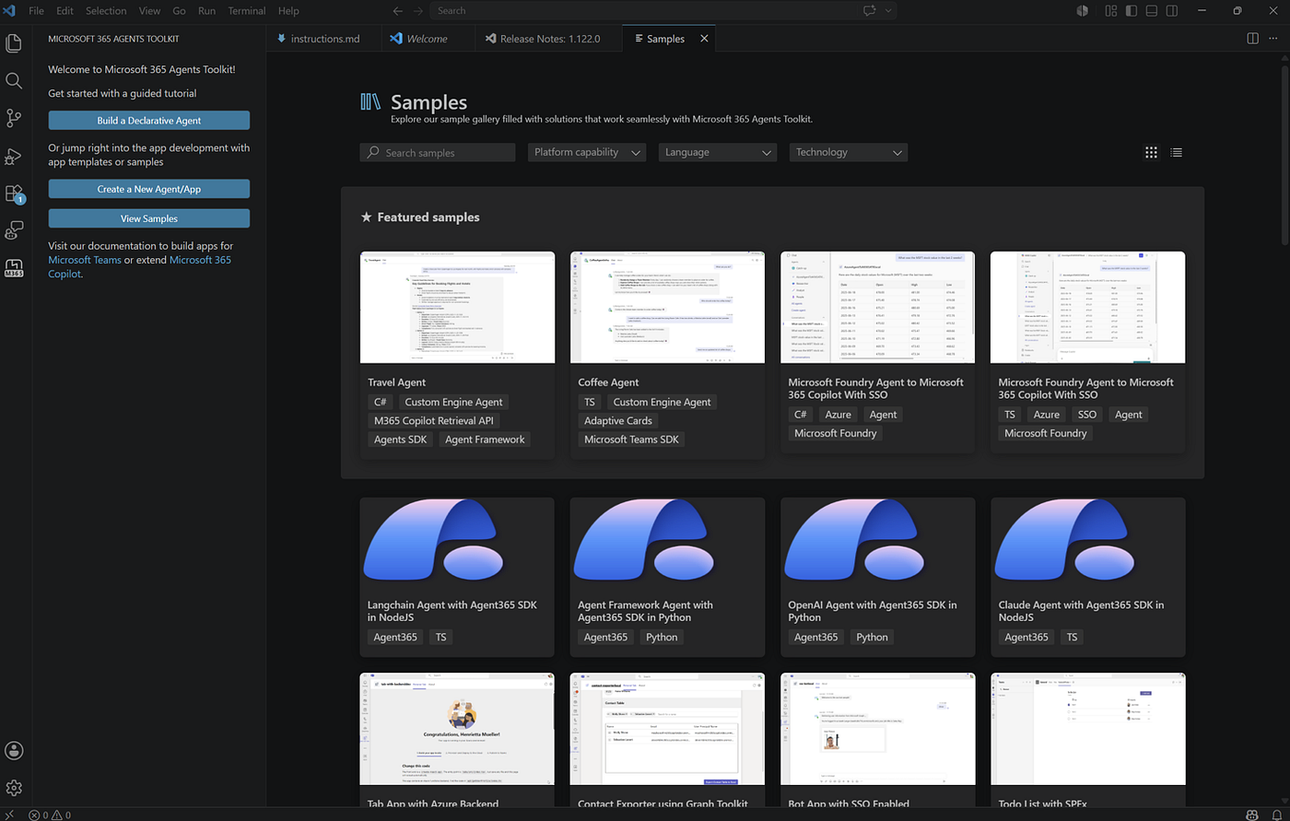Image resolution: width=1290 pixels, height=821 pixels.
Task: Open the Accounts icon in activity bar
Action: coord(14,751)
